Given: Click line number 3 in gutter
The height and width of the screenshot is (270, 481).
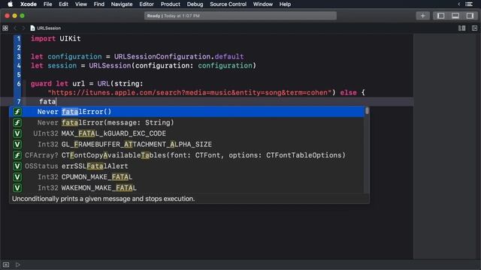Looking at the screenshot, I should point(18,57).
